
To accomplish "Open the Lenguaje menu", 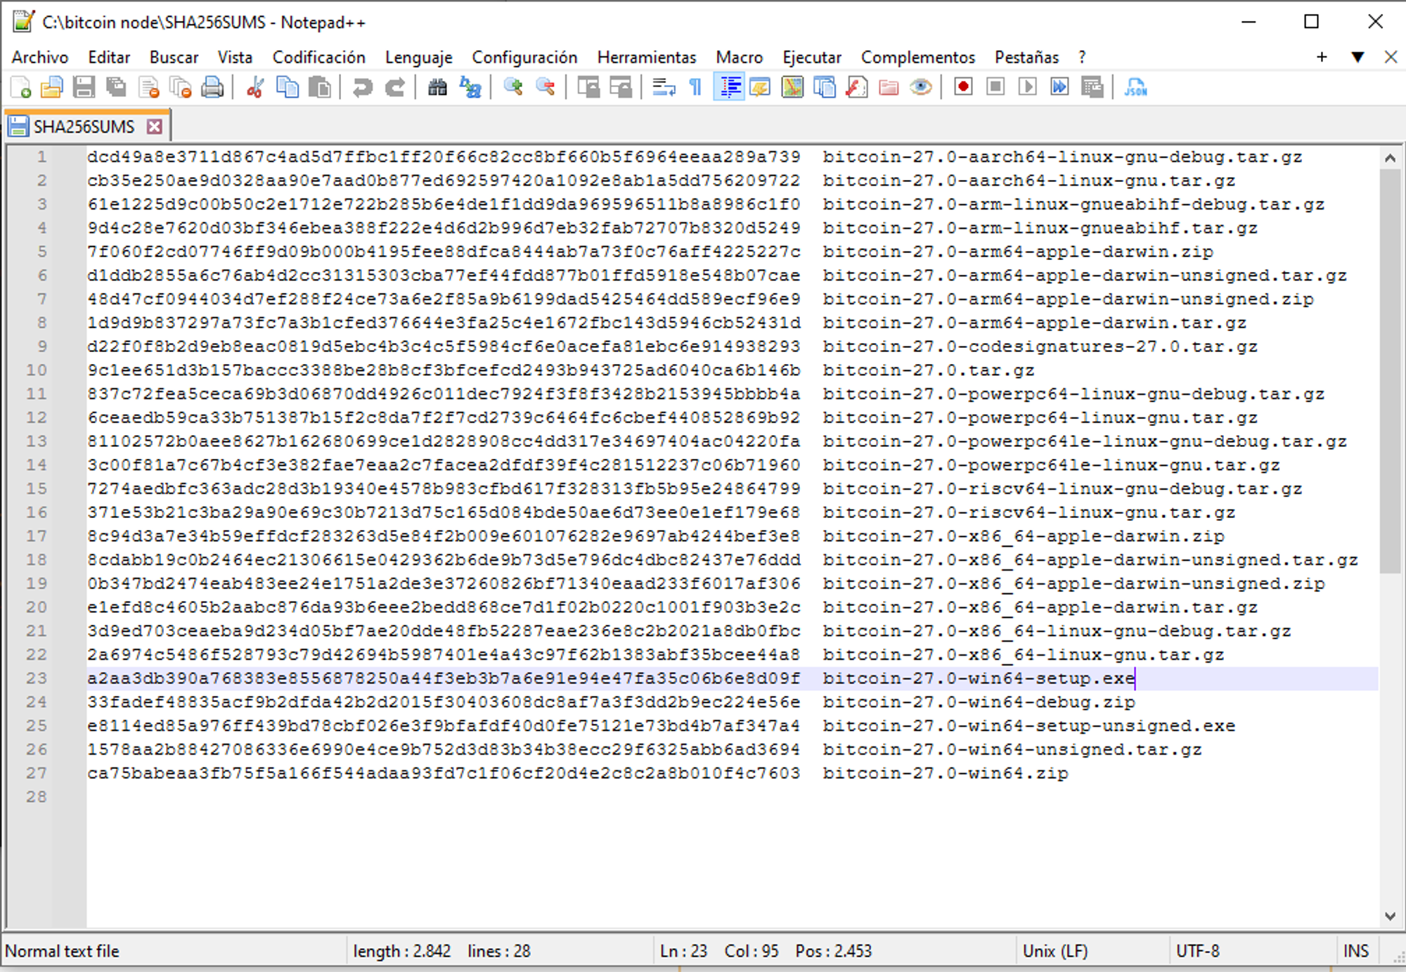I will (x=419, y=57).
